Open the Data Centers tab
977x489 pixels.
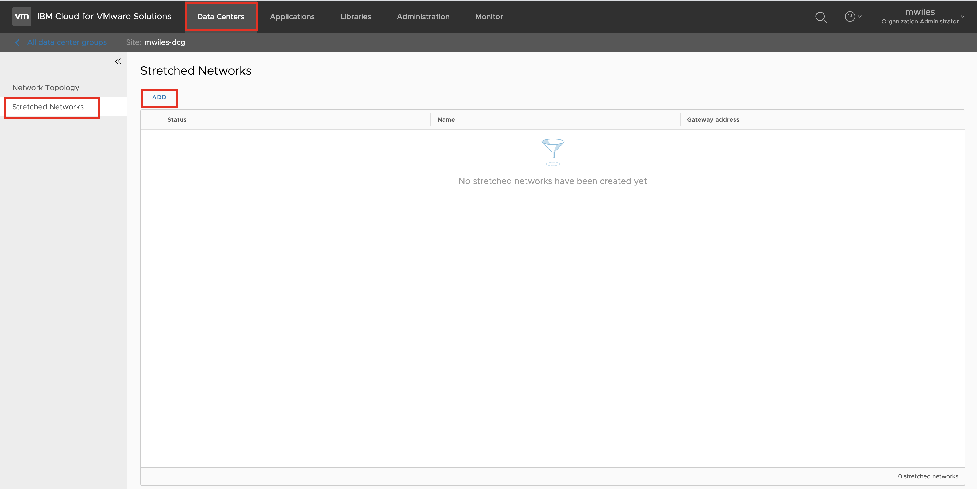(x=221, y=17)
